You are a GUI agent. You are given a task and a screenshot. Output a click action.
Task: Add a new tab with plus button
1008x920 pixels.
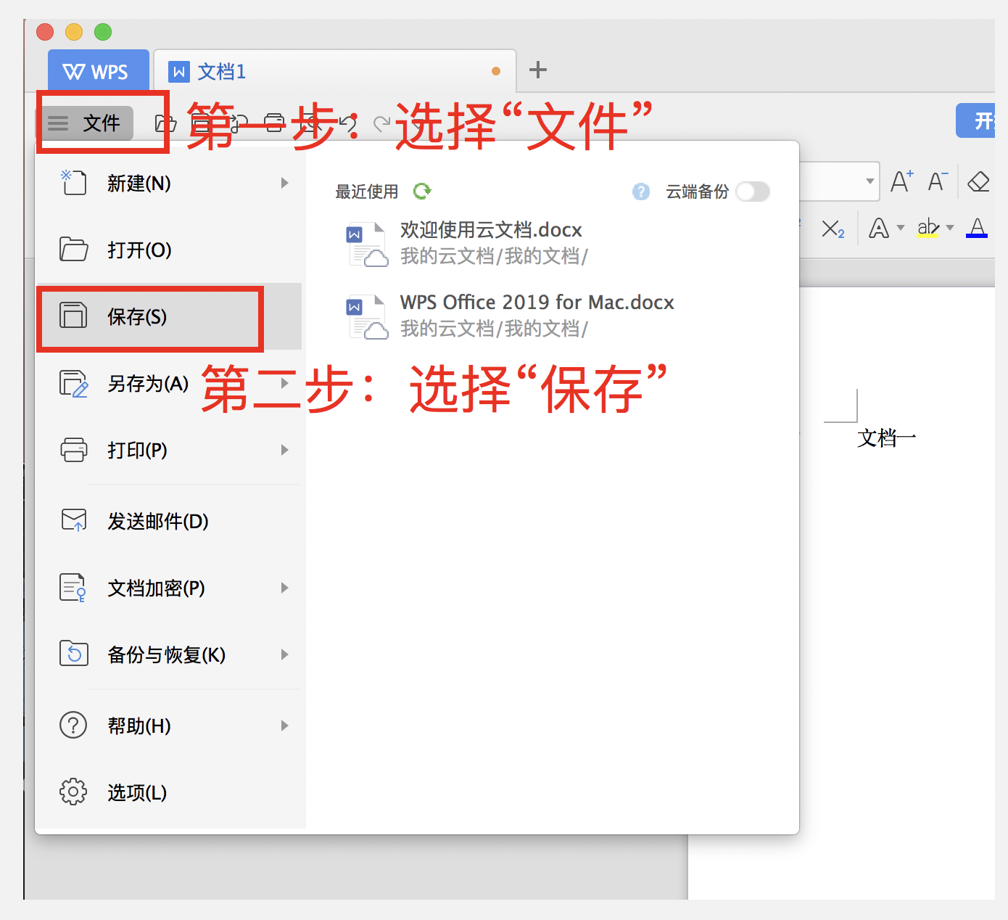(538, 70)
